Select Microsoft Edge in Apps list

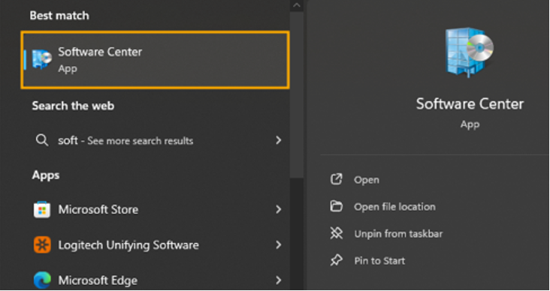pyautogui.click(x=98, y=280)
